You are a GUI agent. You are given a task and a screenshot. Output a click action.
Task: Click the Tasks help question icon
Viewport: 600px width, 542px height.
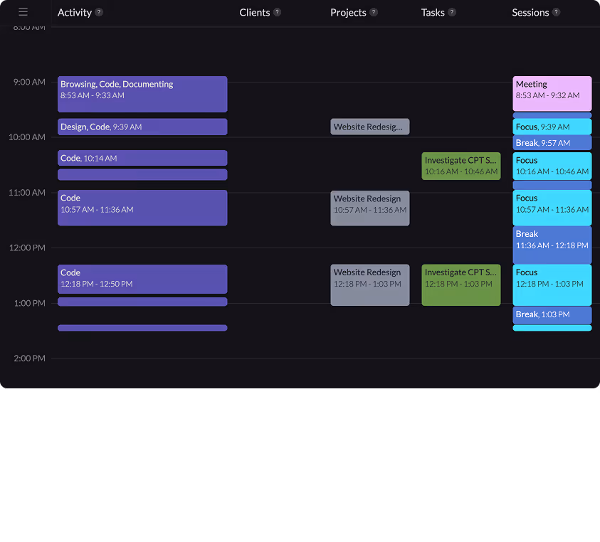[452, 12]
